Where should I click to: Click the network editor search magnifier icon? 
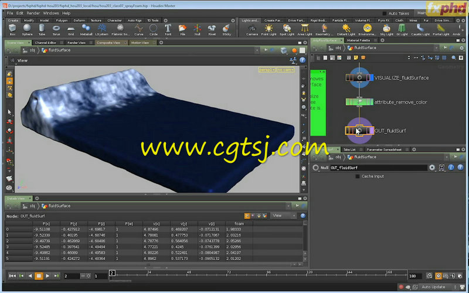(454, 57)
